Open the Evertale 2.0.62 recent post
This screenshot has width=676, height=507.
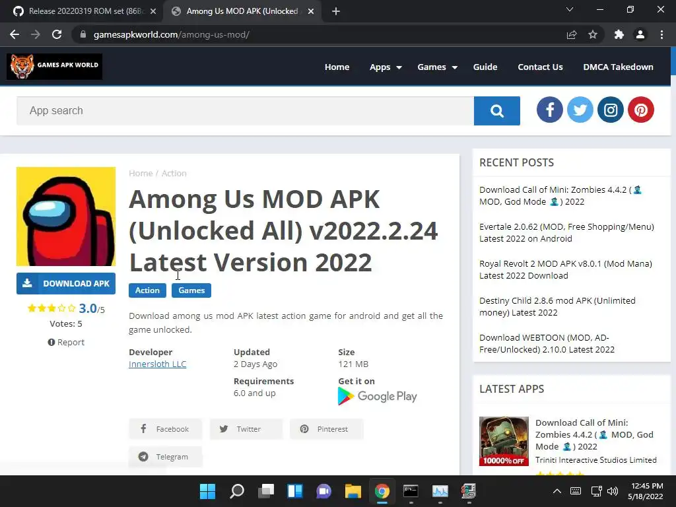click(566, 232)
